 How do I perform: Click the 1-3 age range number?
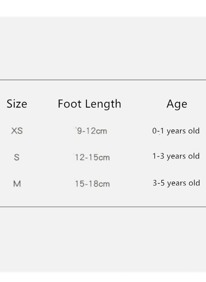(158, 156)
